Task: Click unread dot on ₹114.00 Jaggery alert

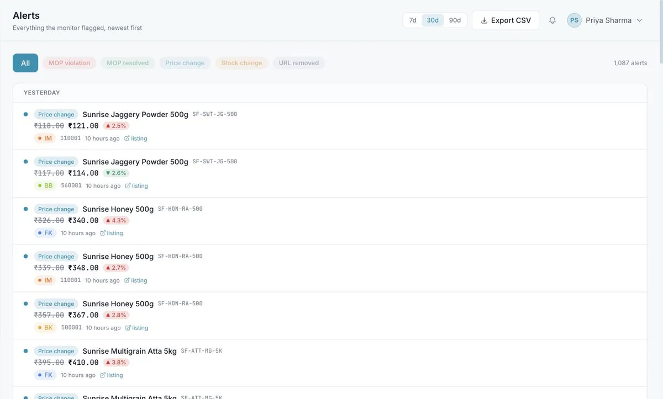Action: coord(26,162)
